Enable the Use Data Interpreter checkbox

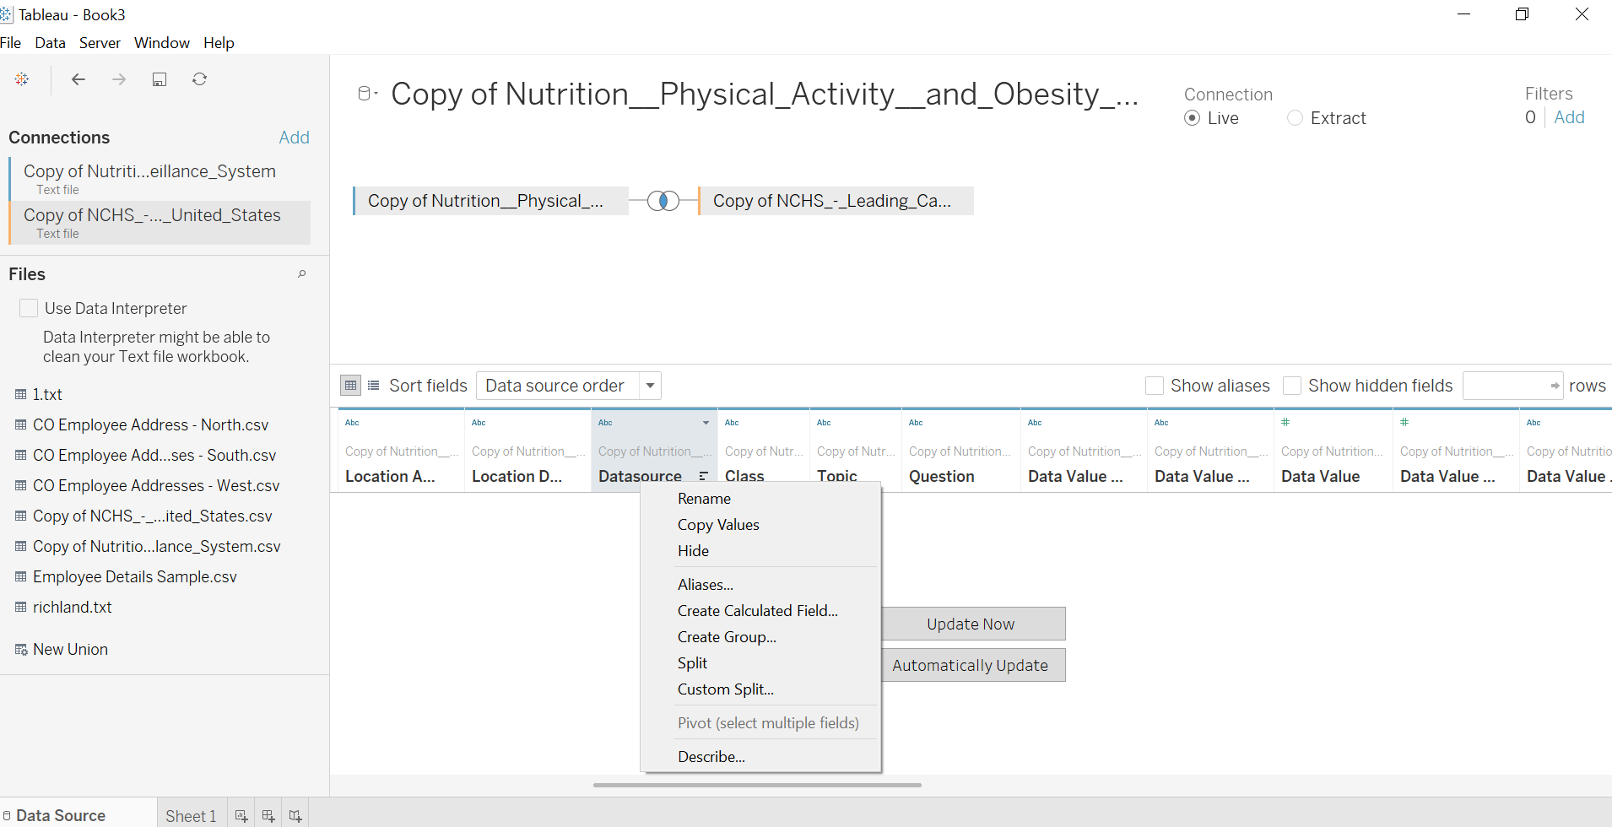click(x=29, y=309)
